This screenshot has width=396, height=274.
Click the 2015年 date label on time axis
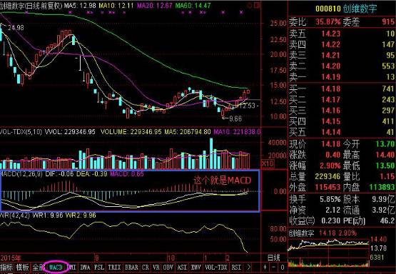11,258
